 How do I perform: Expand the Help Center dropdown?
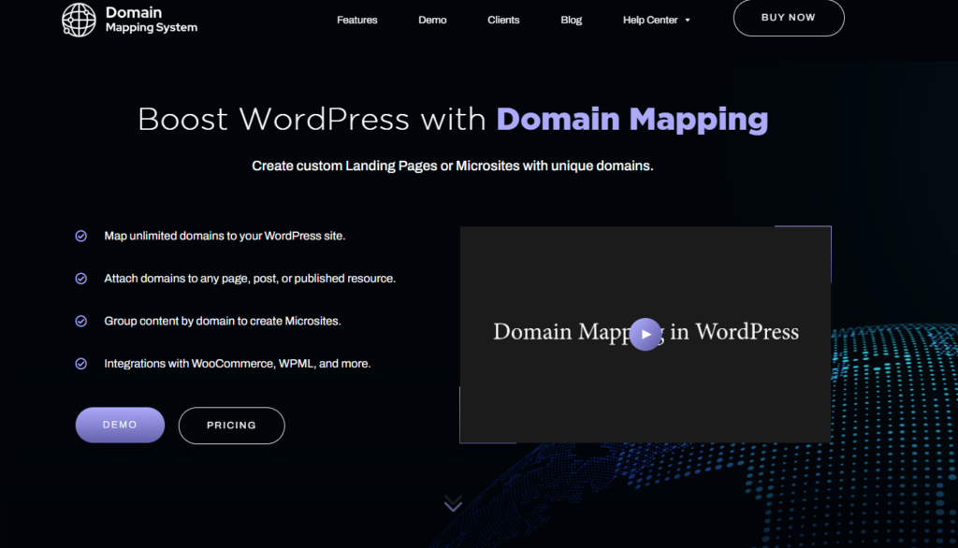pos(656,21)
